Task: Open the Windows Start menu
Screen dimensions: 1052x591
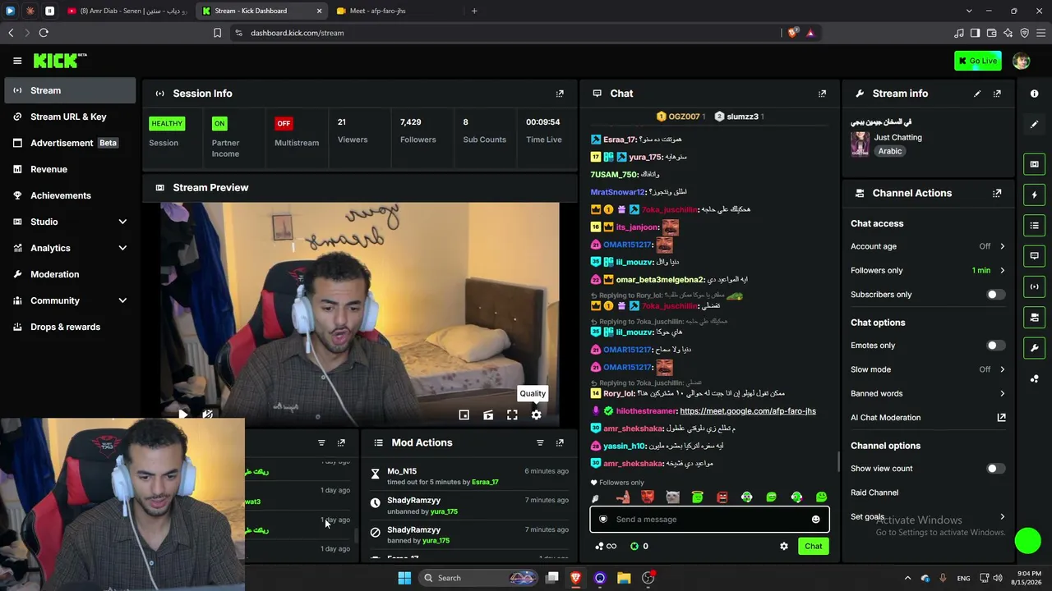Action: coord(404,578)
